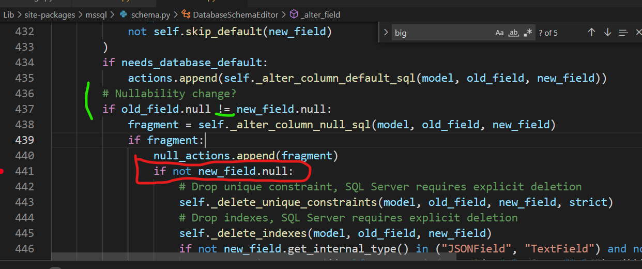The image size is (642, 269).
Task: Close the find widget
Action: click(638, 33)
